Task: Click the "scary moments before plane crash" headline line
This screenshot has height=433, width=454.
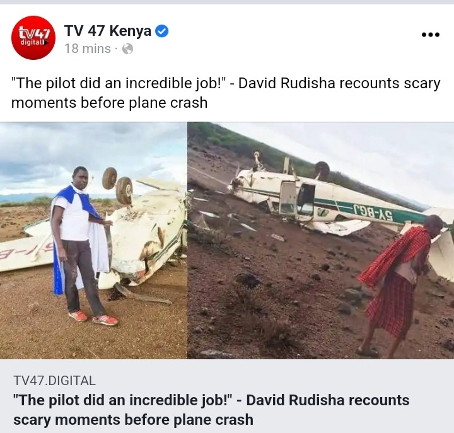Action: (x=133, y=420)
